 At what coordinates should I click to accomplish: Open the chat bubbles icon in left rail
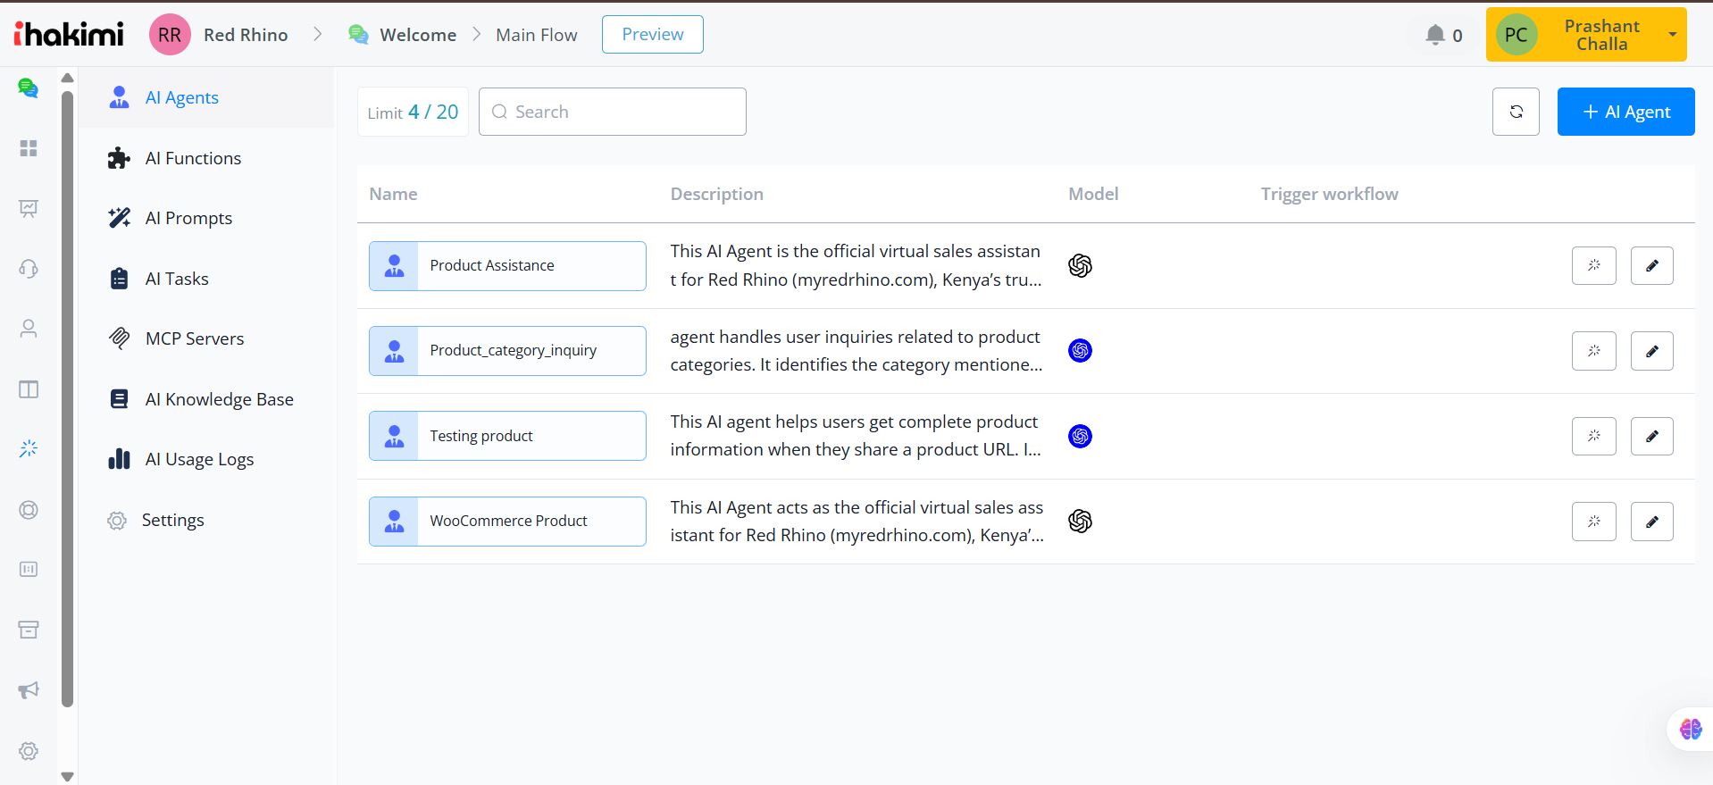[29, 88]
